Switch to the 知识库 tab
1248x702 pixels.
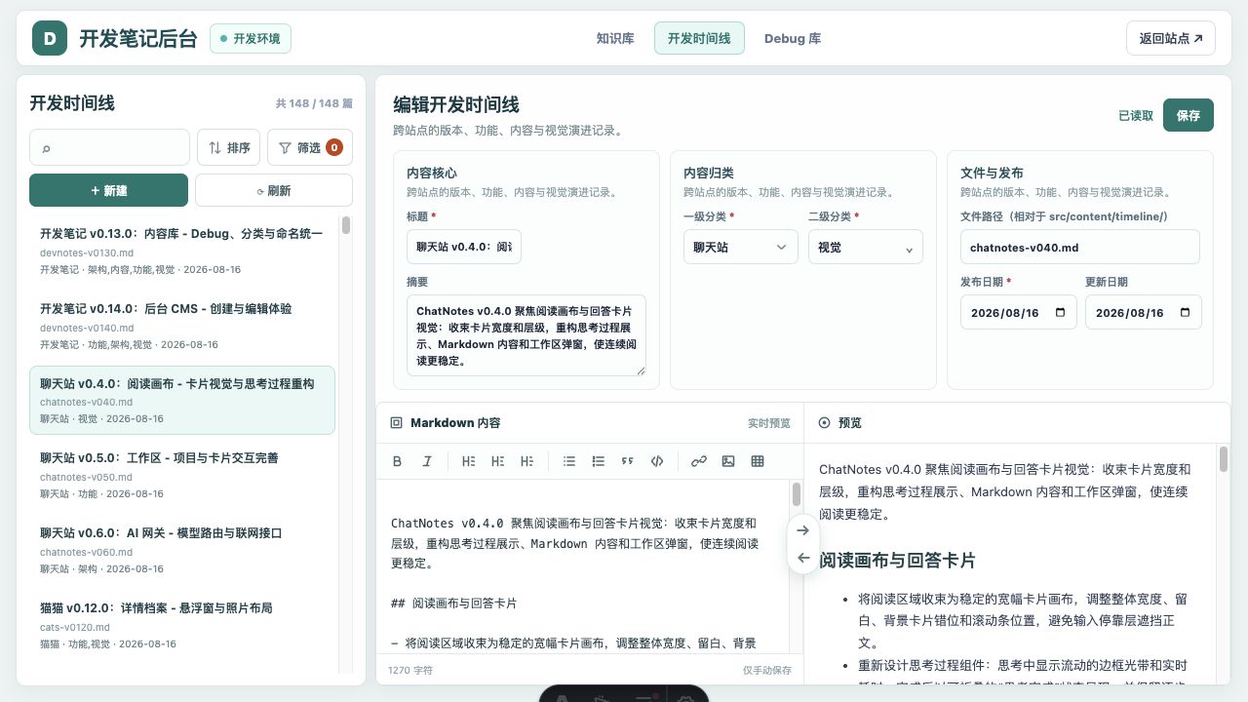pyautogui.click(x=615, y=39)
